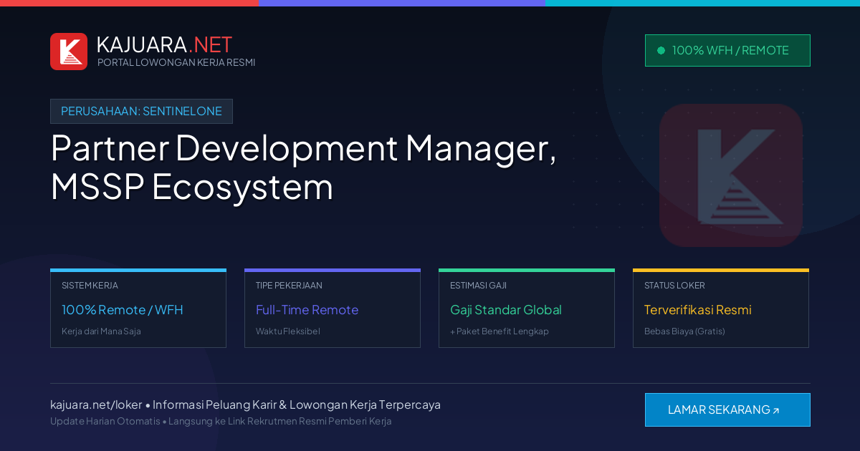This screenshot has height=451, width=860.
Task: Click the 100% WFH / REMOTE badge
Action: (x=727, y=50)
